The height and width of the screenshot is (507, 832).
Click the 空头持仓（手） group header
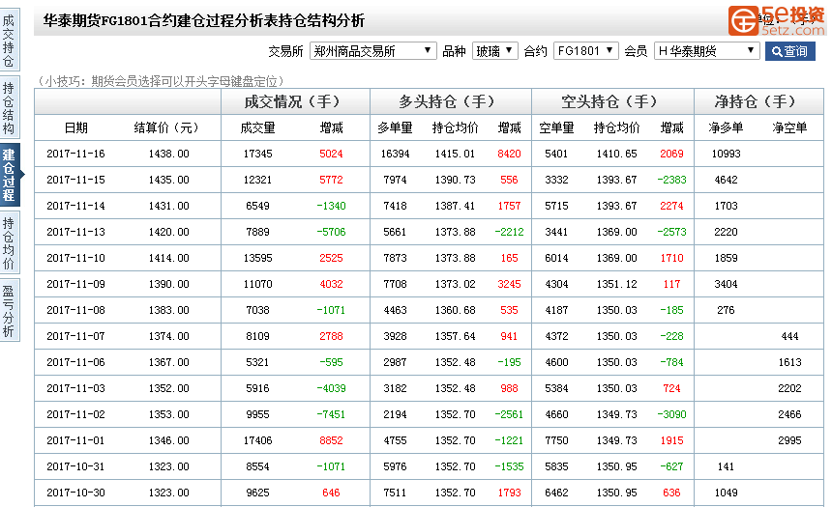(x=612, y=101)
